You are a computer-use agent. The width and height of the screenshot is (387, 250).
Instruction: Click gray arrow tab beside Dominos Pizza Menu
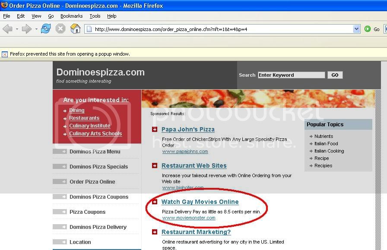[x=60, y=151]
